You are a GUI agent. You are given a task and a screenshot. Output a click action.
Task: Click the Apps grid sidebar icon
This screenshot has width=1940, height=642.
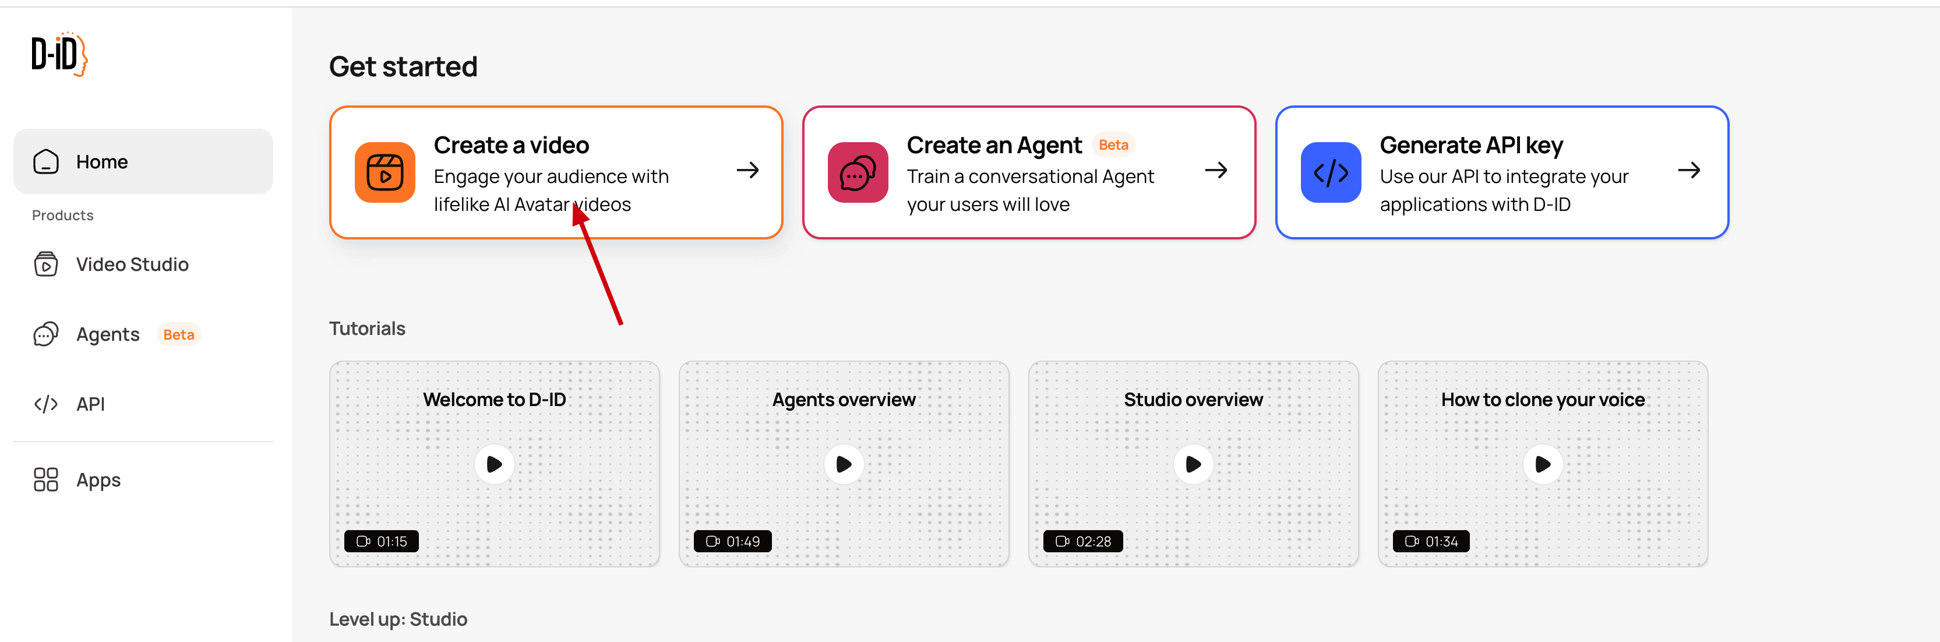click(45, 480)
